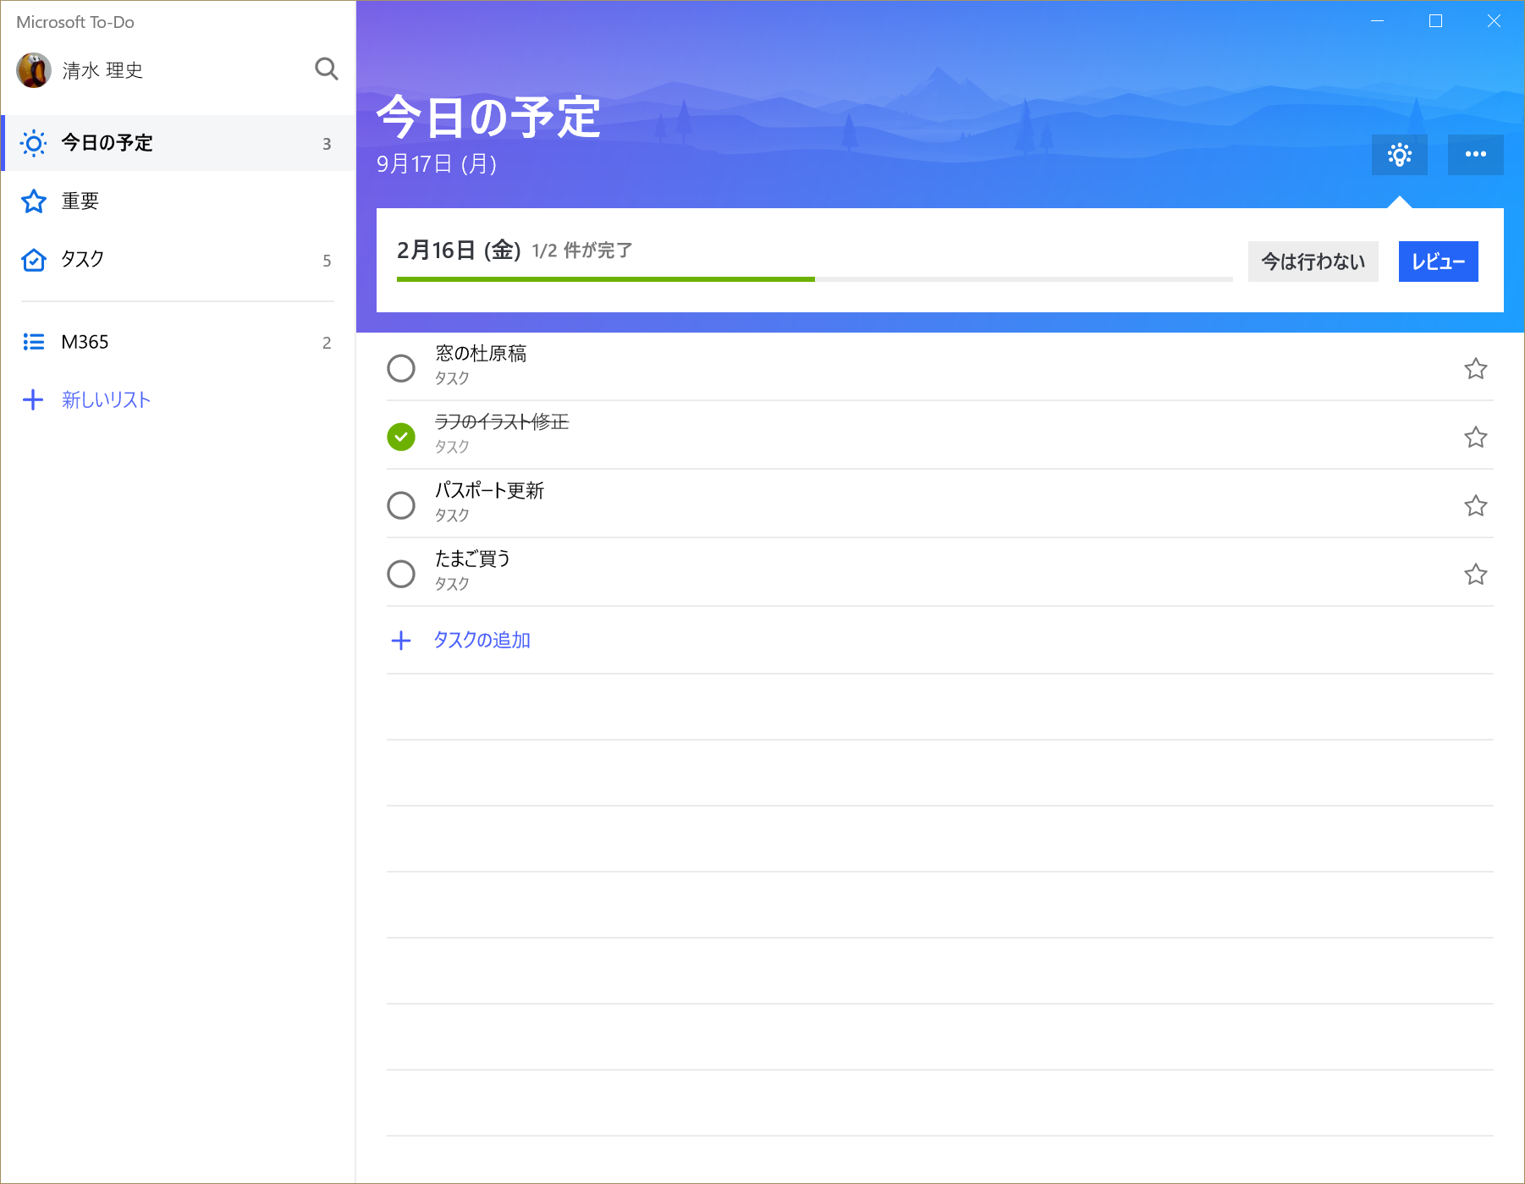Open suggestions via the lightbulb icon
Image resolution: width=1525 pixels, height=1184 pixels.
[x=1399, y=154]
